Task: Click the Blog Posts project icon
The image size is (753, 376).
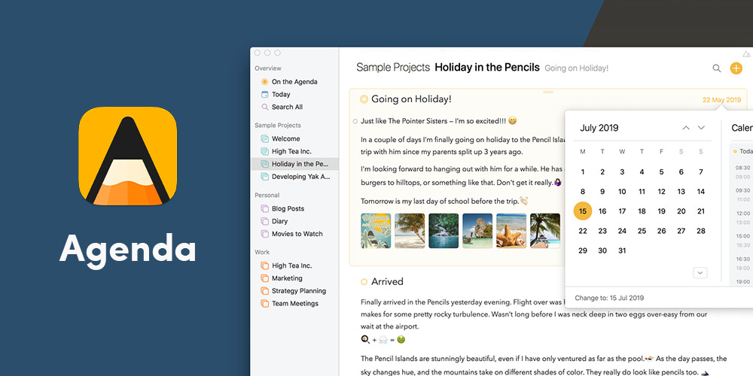Action: (x=264, y=208)
